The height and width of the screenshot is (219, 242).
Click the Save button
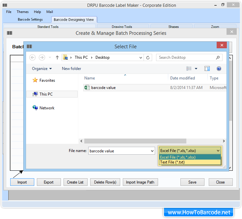point(192,182)
